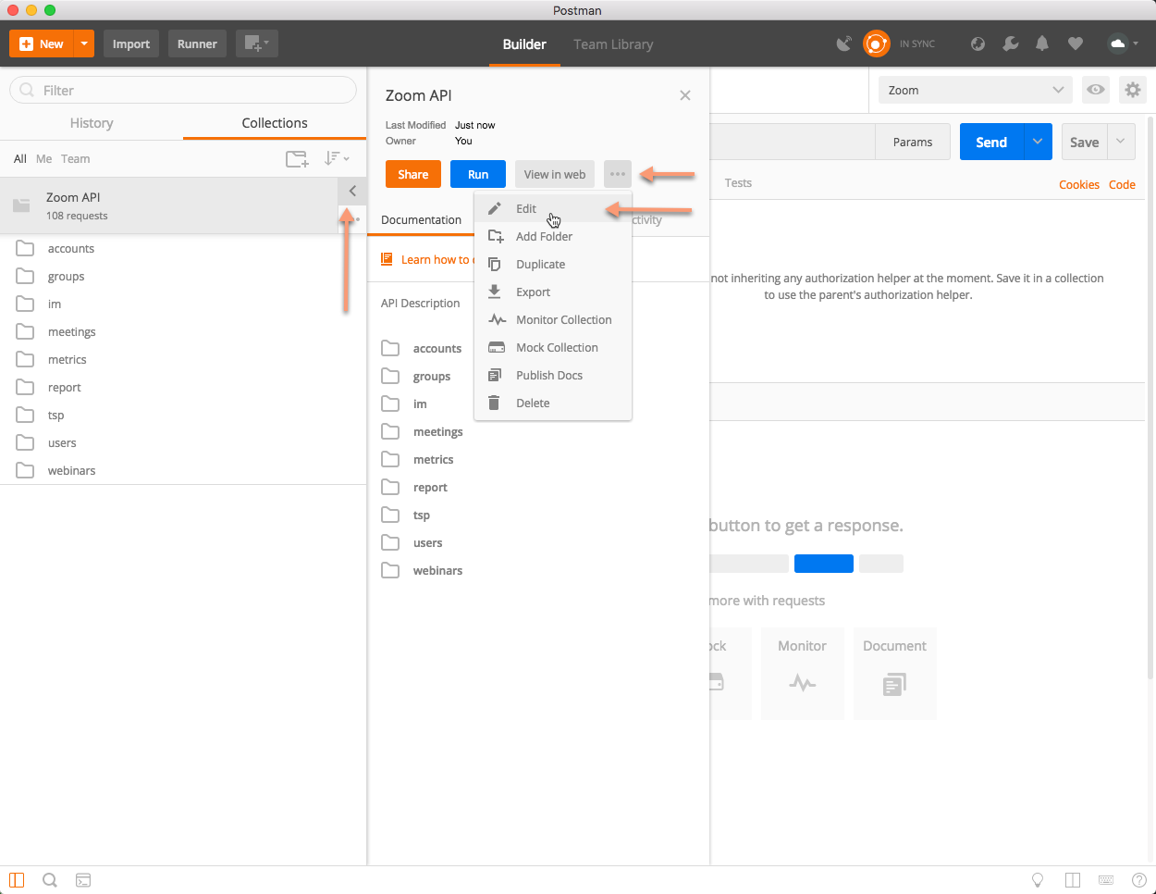Open the meetings folder in sidebar
Image resolution: width=1156 pixels, height=894 pixels.
click(x=183, y=331)
